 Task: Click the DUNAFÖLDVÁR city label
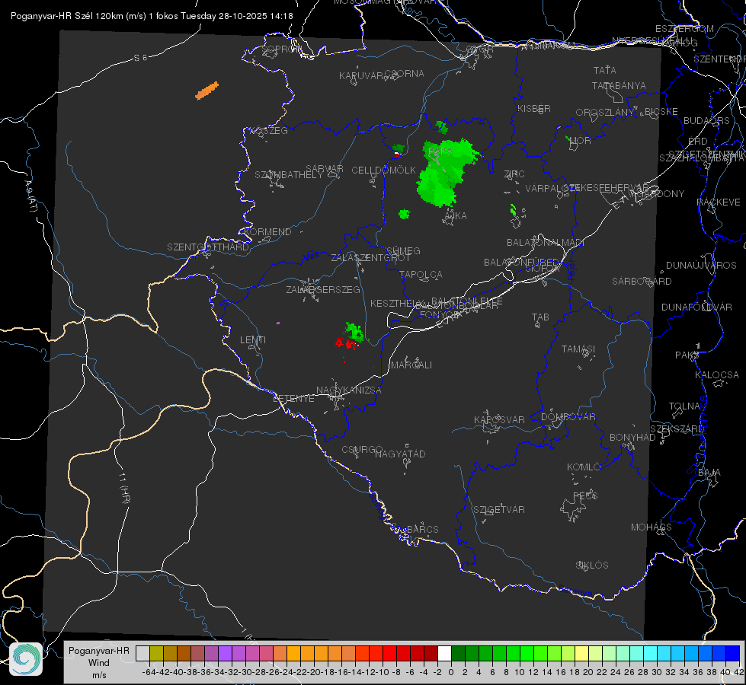click(696, 307)
